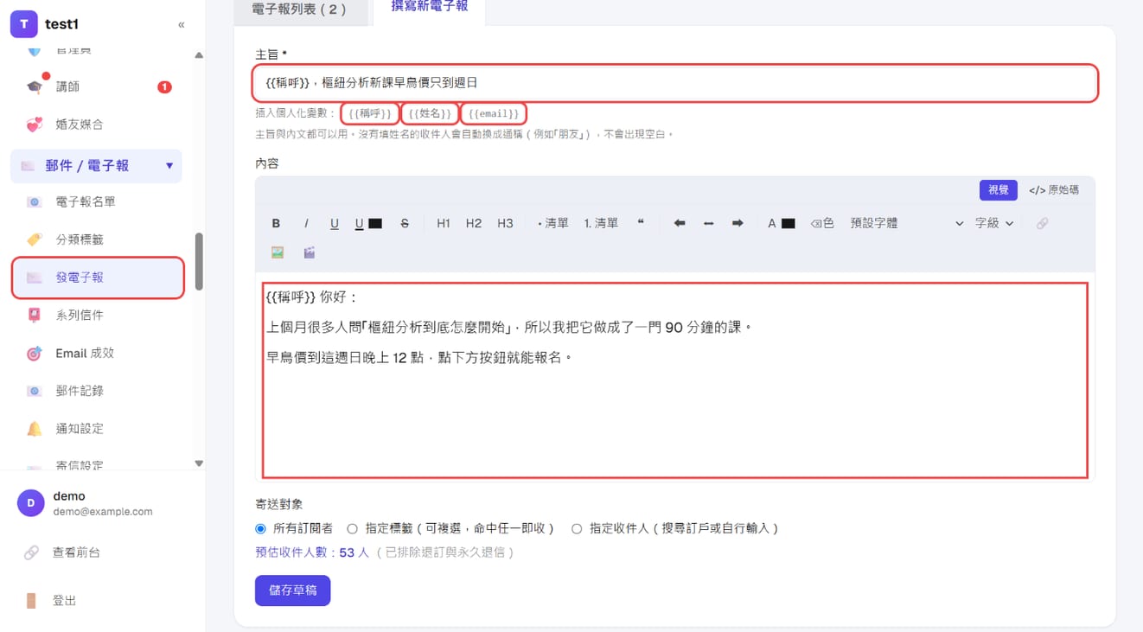Collapse the sidebar with « icon
Screen dimensions: 1143x632
[x=181, y=25]
